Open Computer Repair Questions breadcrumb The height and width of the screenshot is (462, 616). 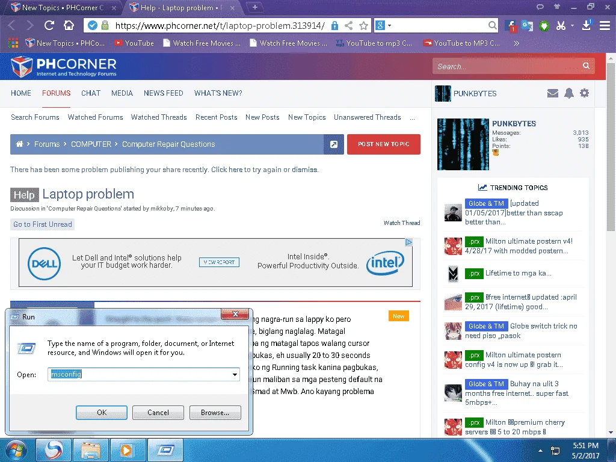coord(168,144)
